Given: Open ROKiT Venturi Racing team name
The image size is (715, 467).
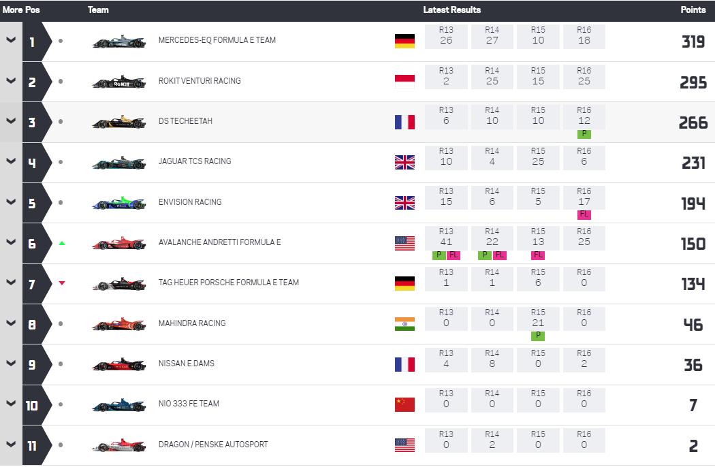Looking at the screenshot, I should tap(200, 81).
